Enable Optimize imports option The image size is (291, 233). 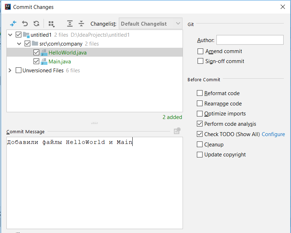click(x=200, y=114)
